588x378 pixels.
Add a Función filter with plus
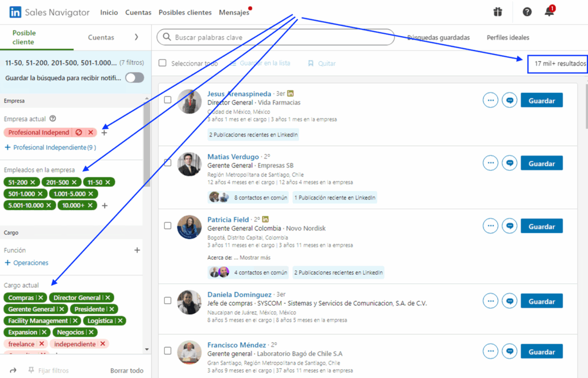click(137, 250)
